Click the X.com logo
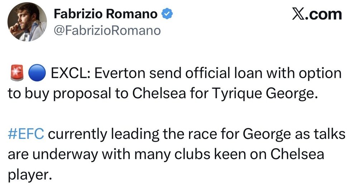This screenshot has height=187, width=358. point(317,14)
